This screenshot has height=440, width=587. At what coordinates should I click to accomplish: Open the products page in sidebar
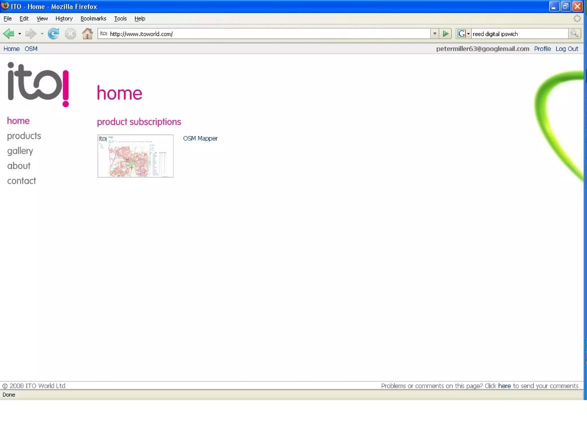pos(24,136)
